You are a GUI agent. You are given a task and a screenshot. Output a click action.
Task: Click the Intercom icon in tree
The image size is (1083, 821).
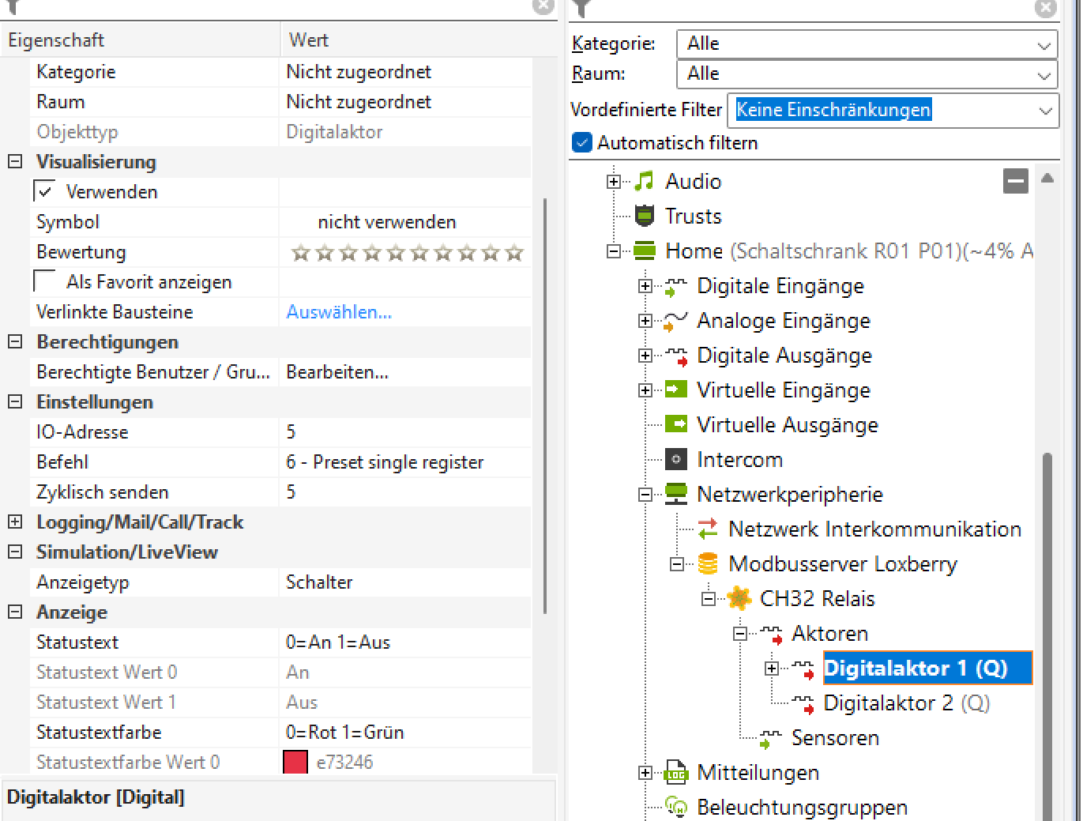[x=676, y=459]
